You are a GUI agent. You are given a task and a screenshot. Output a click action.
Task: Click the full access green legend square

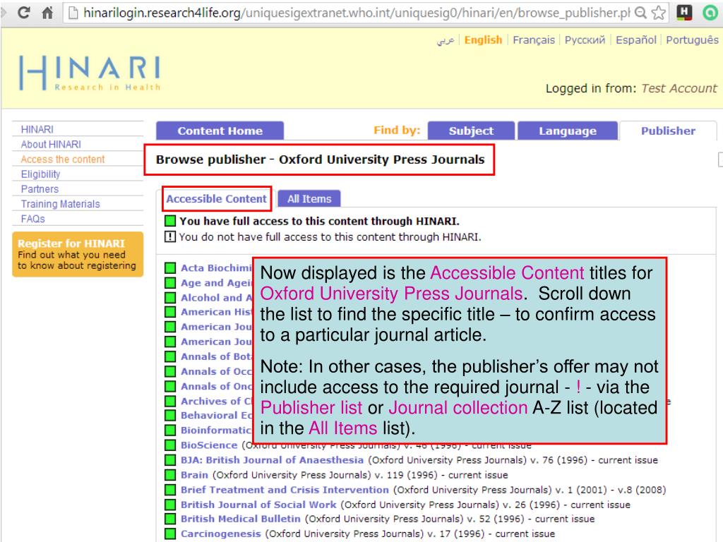[x=170, y=221]
